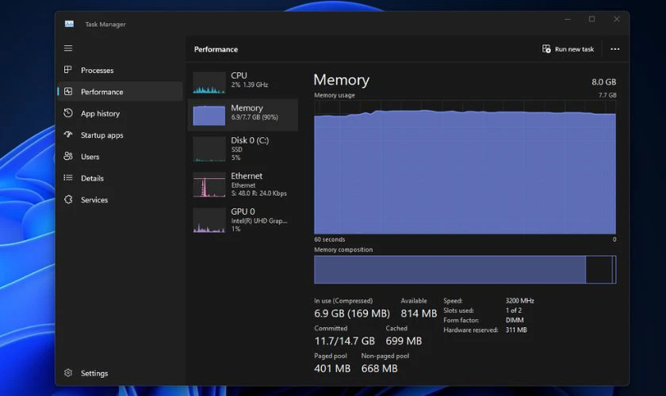Open the Services page
666x396 pixels.
coord(94,200)
